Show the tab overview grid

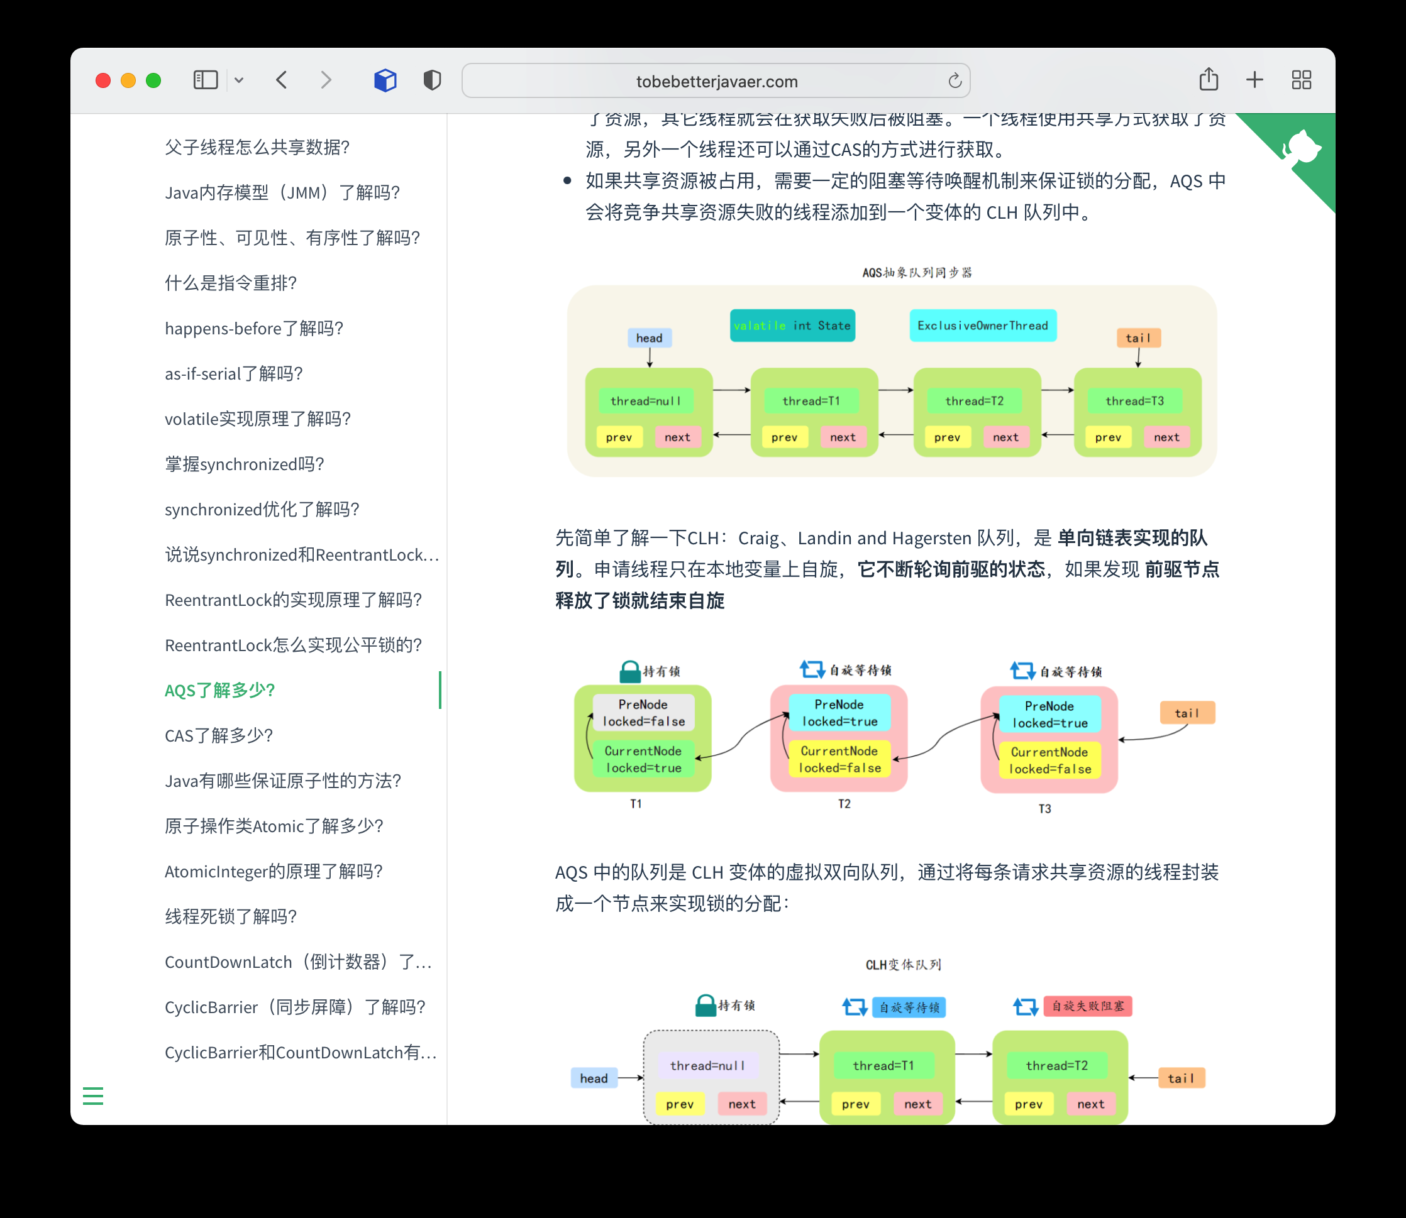coord(1301,80)
